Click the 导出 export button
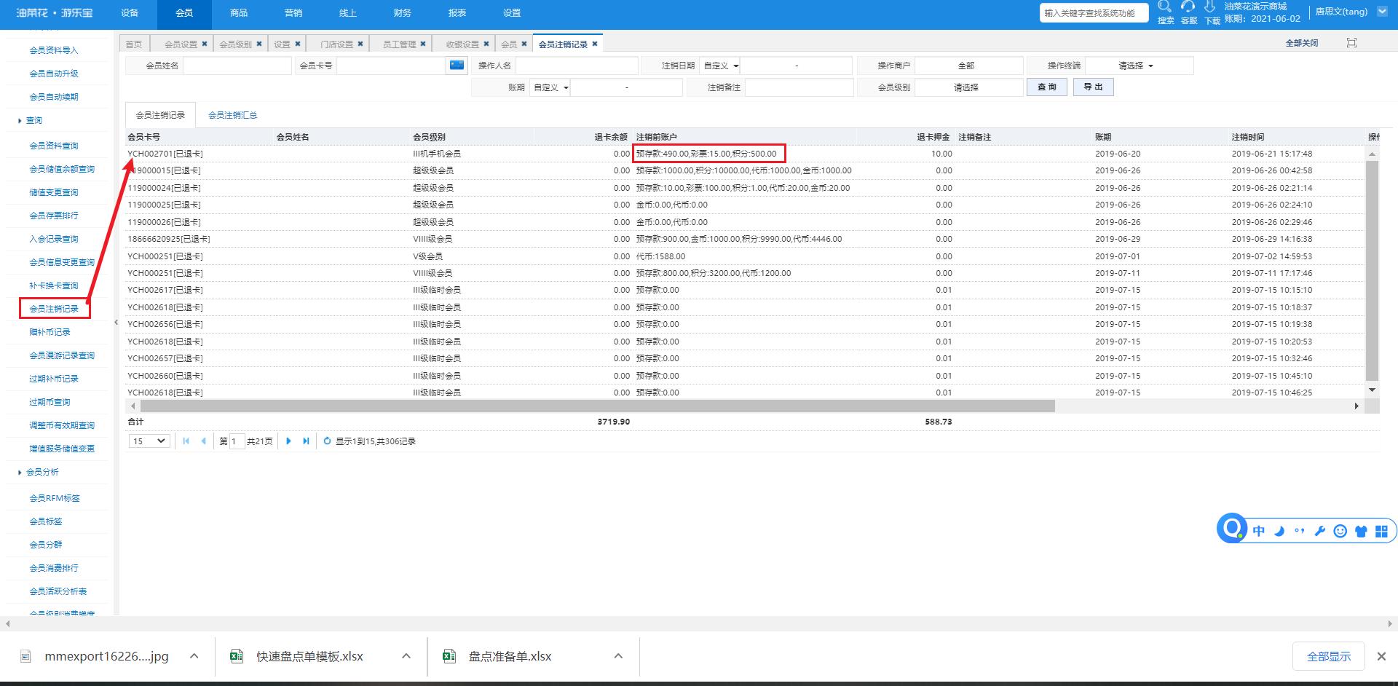 tap(1093, 87)
